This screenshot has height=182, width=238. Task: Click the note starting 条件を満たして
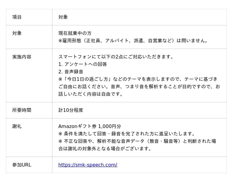[x=127, y=134]
